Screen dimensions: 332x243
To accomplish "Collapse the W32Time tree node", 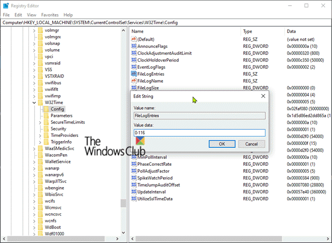I will point(34,103).
